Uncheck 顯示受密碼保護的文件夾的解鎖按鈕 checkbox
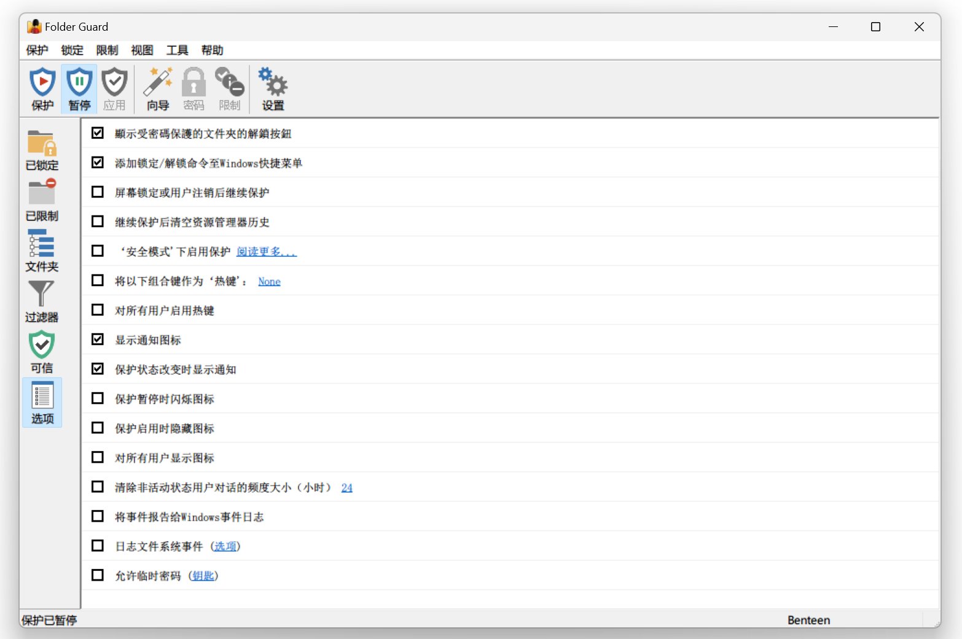 [x=98, y=133]
